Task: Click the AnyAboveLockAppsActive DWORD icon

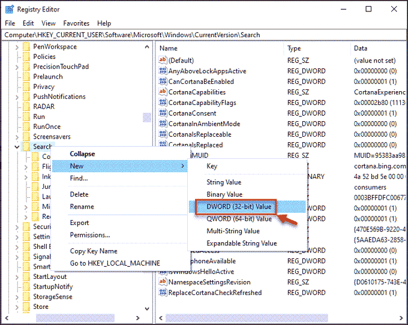Action: pyautogui.click(x=163, y=71)
